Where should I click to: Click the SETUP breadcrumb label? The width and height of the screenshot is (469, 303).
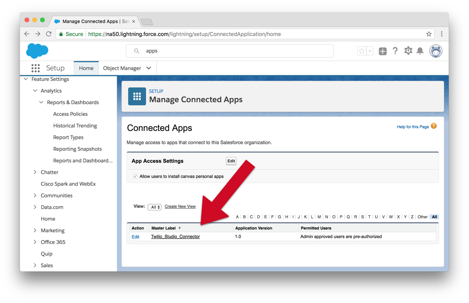pos(156,91)
